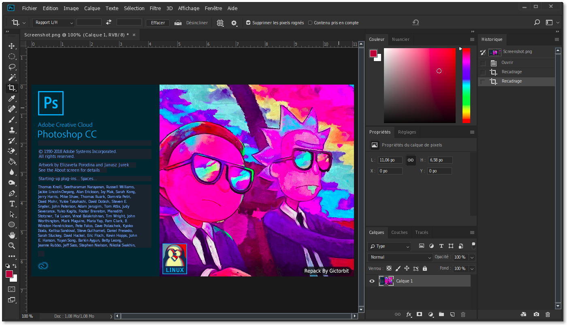Pick a hue on the vertical color slider
Image resolution: width=567 pixels, height=325 pixels.
click(466, 86)
